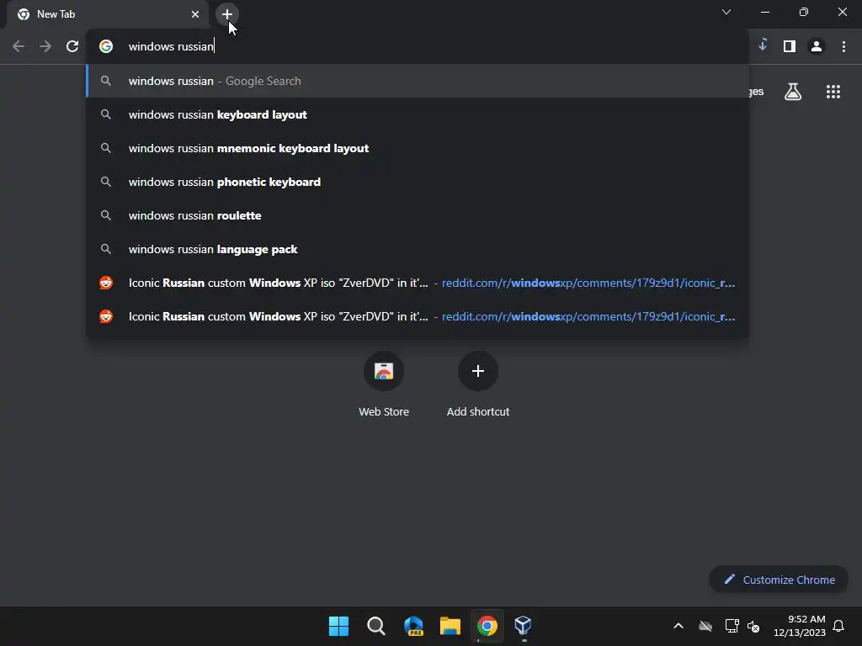The image size is (862, 646).
Task: Pick 'windows russian phonetic keyboard' suggestion
Action: tap(418, 182)
